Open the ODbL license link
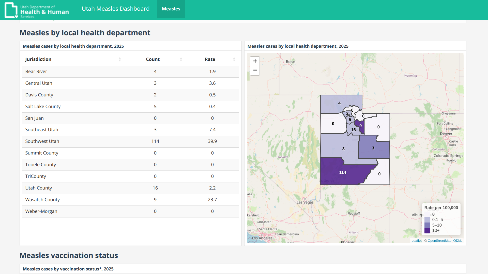This screenshot has height=274, width=488. coord(457,241)
